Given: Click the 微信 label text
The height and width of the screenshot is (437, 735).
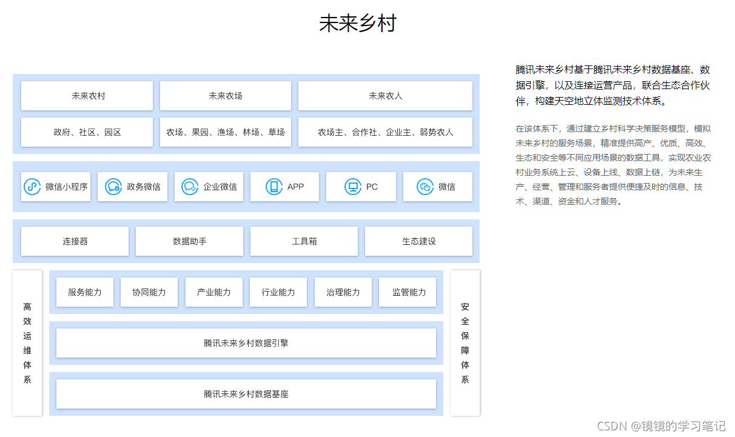Looking at the screenshot, I should pyautogui.click(x=447, y=187).
